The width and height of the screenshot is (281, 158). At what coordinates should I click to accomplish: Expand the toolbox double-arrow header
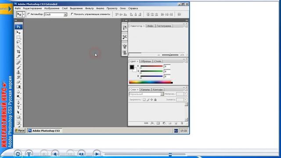pyautogui.click(x=16, y=21)
